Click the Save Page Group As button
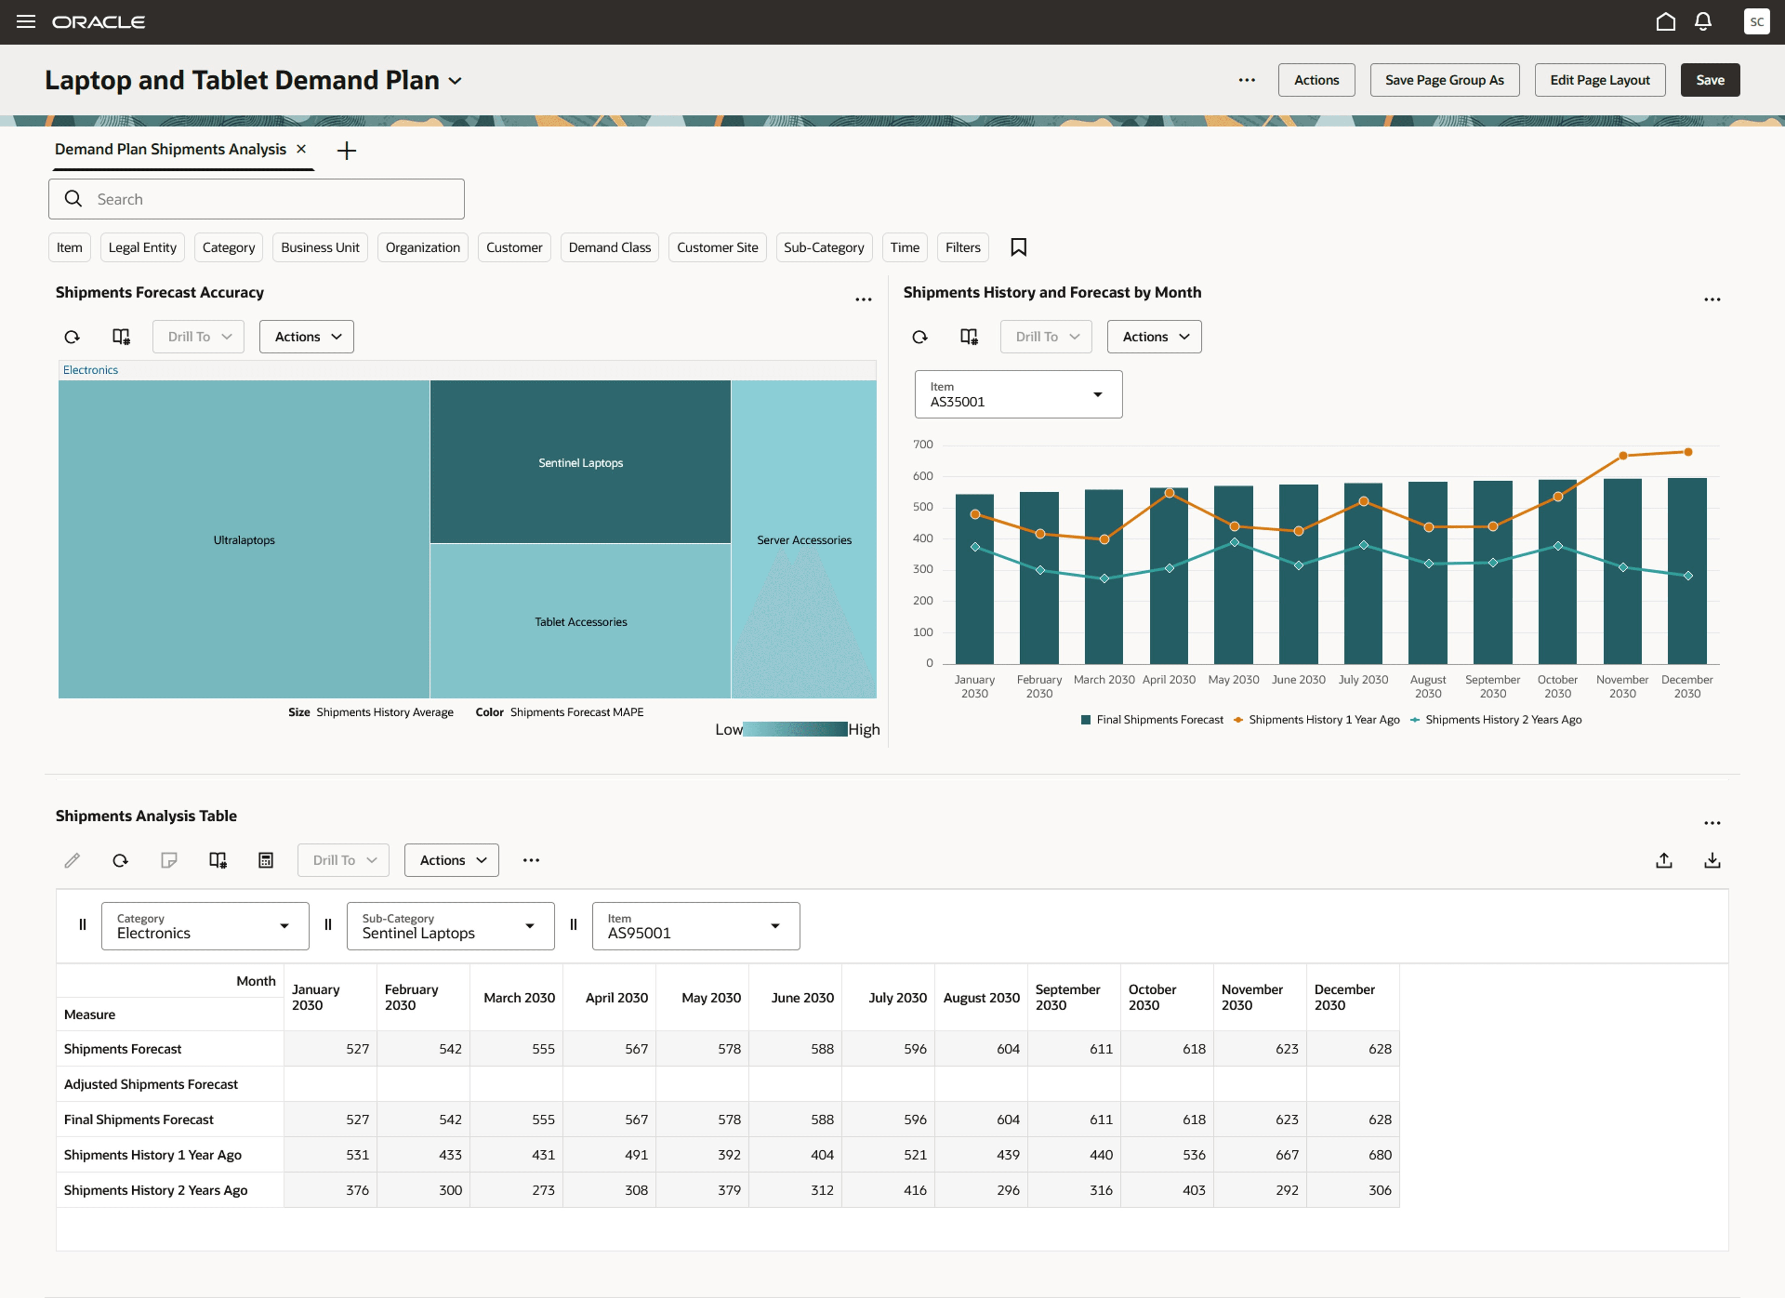Screen dimensions: 1785x1298 tap(1443, 80)
